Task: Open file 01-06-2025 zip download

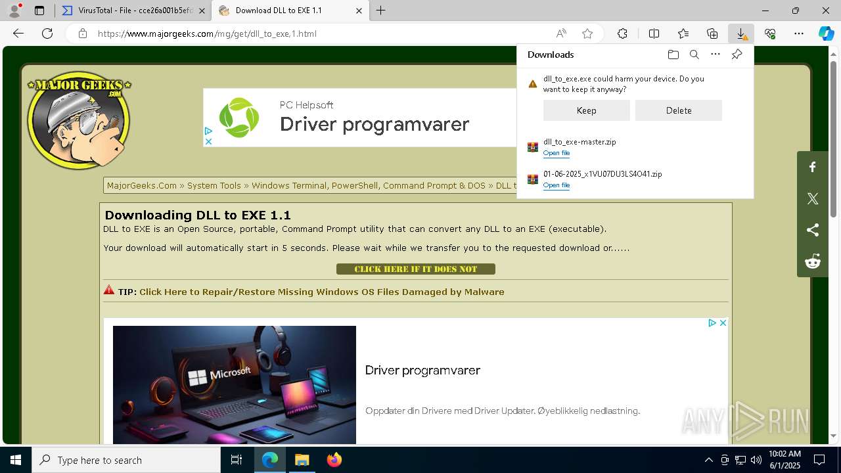Action: pos(556,185)
